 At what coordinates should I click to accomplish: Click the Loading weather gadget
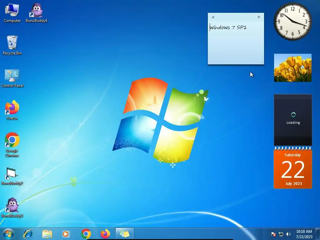[293, 120]
